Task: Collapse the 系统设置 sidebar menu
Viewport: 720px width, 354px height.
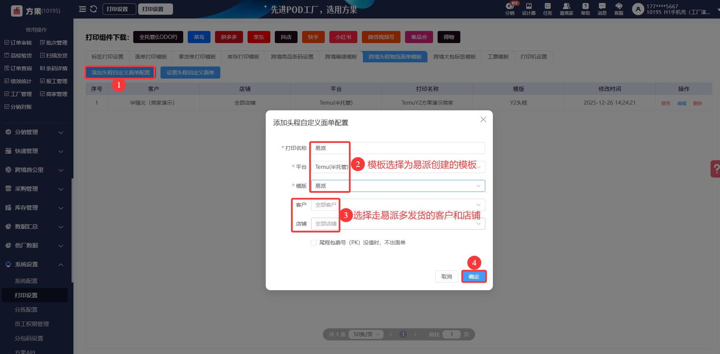Action: [x=35, y=264]
